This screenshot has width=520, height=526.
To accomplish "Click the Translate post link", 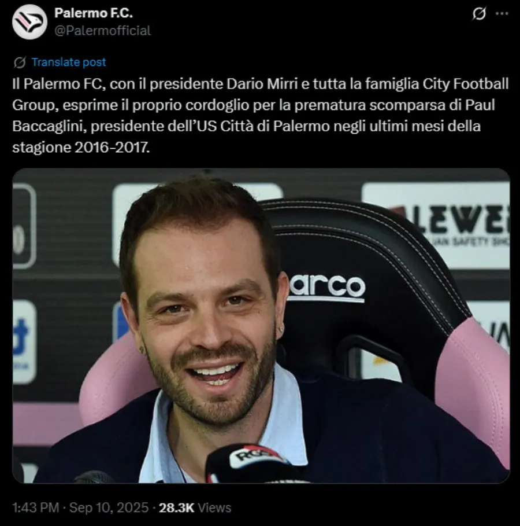I will pos(69,62).
